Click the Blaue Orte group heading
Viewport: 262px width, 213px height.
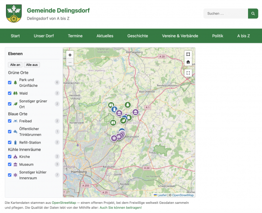(x=18, y=114)
